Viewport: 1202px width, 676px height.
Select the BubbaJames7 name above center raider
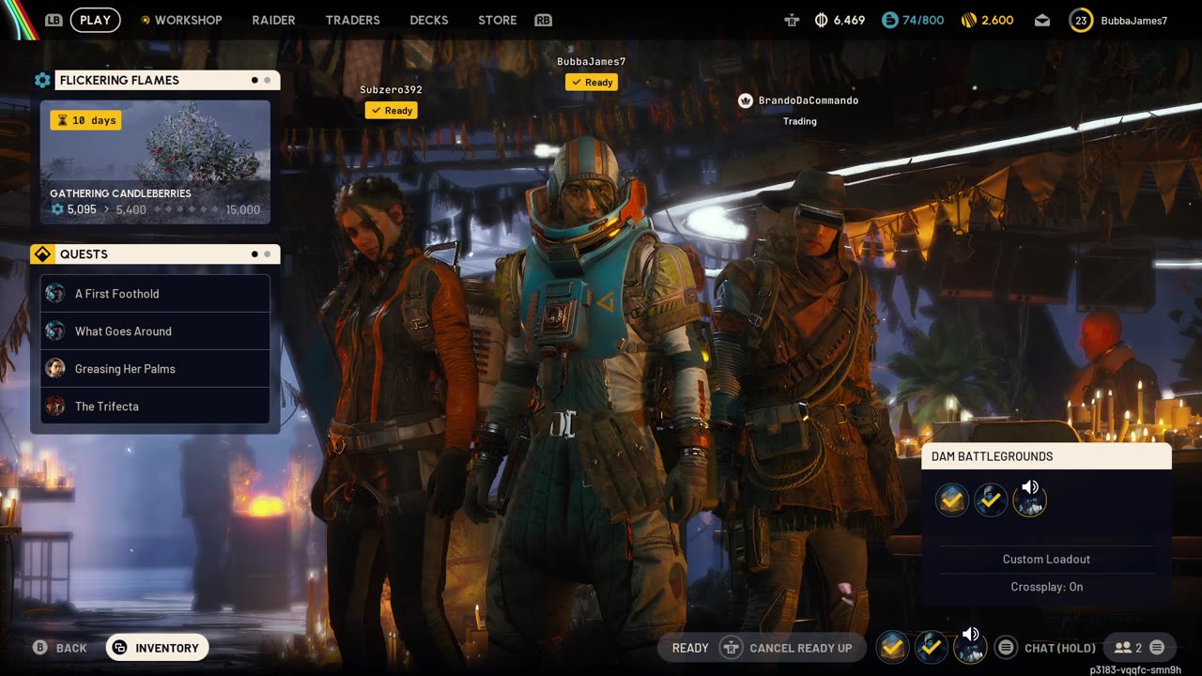coord(592,62)
